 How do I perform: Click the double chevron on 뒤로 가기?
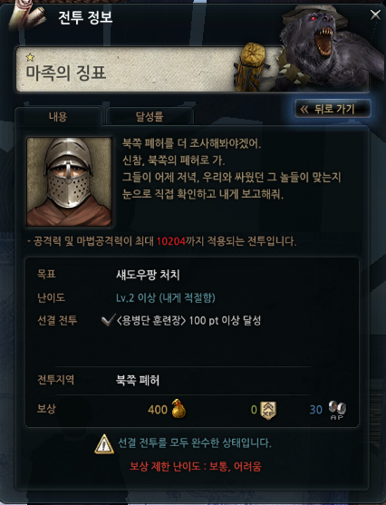pyautogui.click(x=304, y=110)
